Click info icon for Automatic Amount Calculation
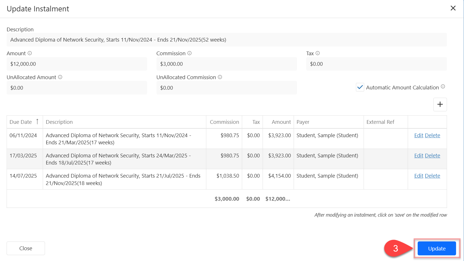 click(x=443, y=87)
